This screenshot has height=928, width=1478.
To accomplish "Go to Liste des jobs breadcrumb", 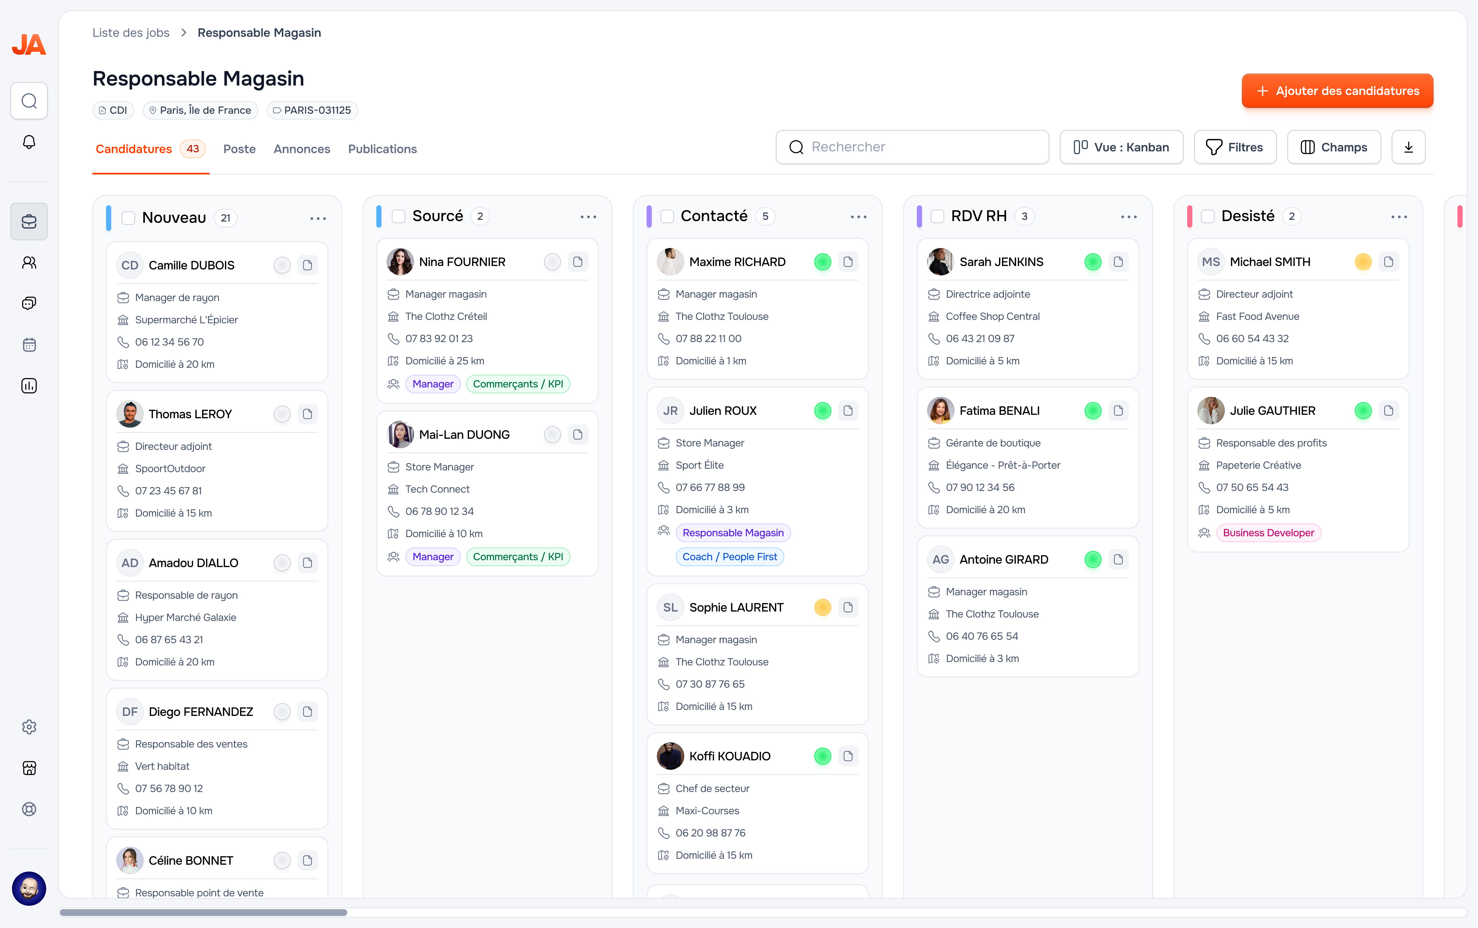I will pyautogui.click(x=131, y=33).
